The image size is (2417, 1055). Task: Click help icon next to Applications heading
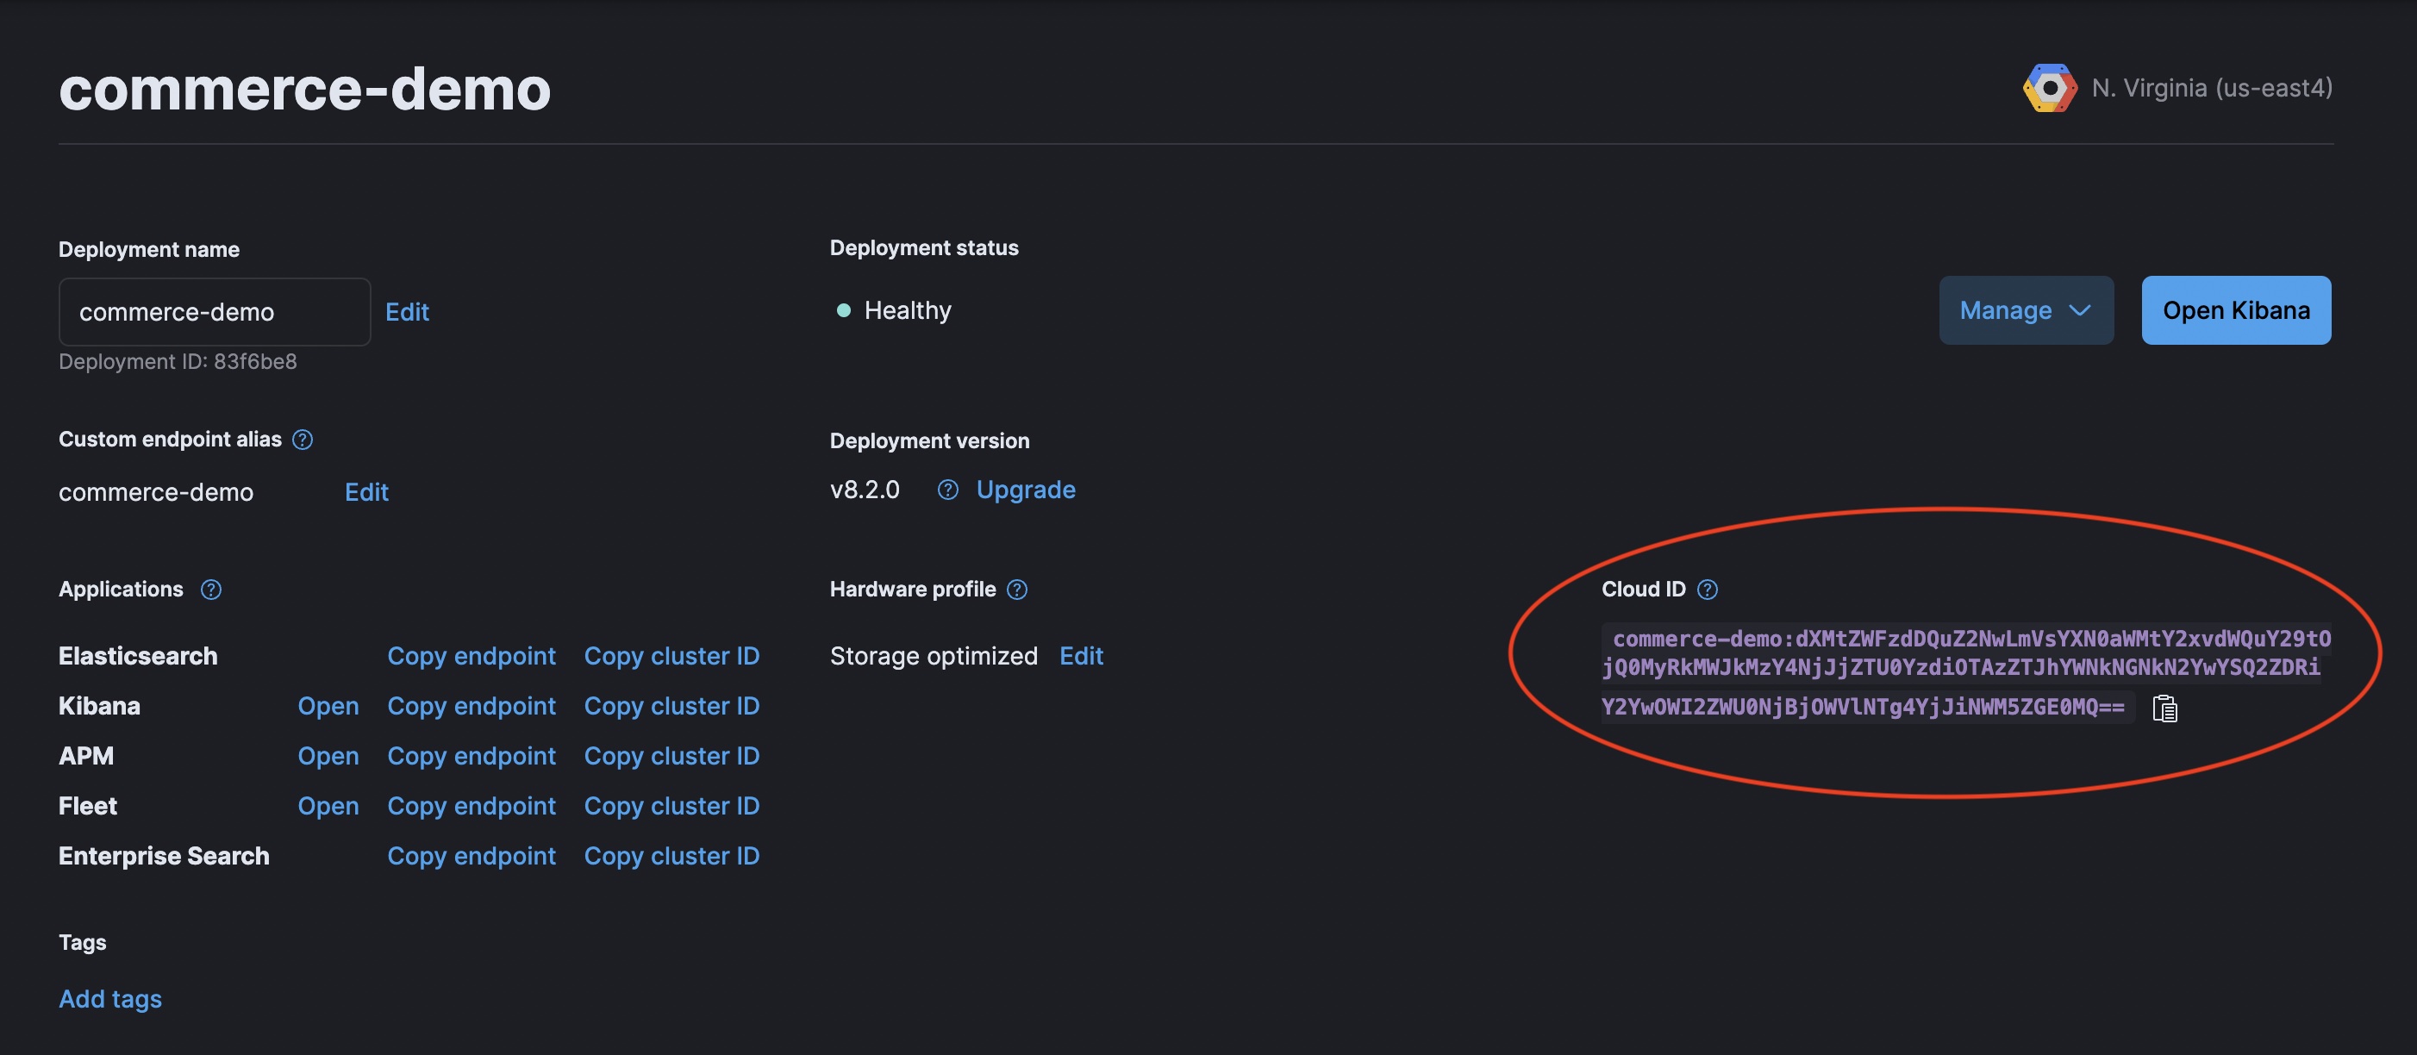211,590
